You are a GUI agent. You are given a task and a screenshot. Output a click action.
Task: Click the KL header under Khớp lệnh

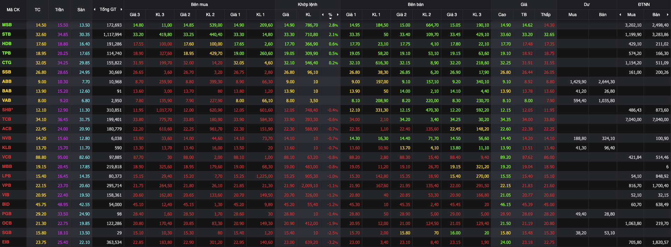tap(308, 15)
